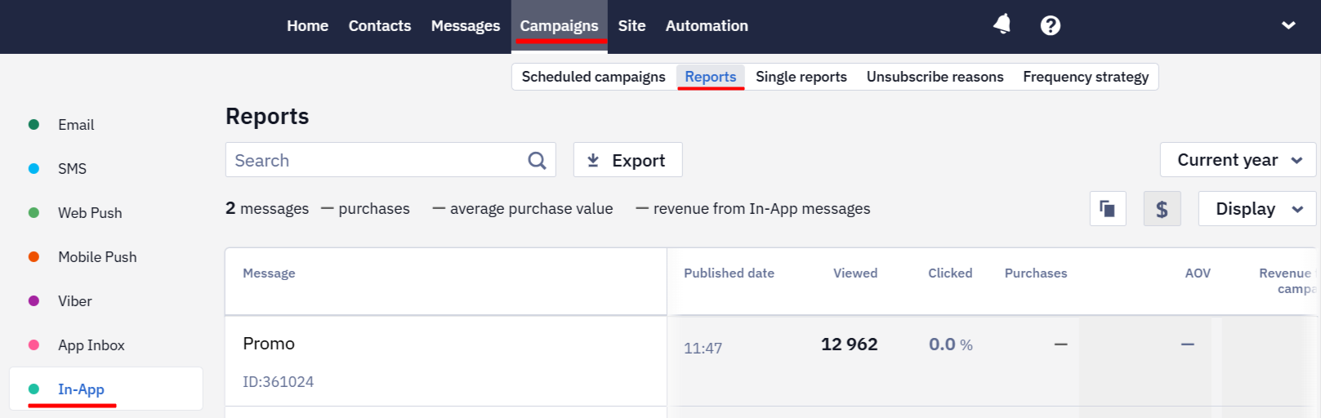Click the Reports page heading

tap(267, 117)
